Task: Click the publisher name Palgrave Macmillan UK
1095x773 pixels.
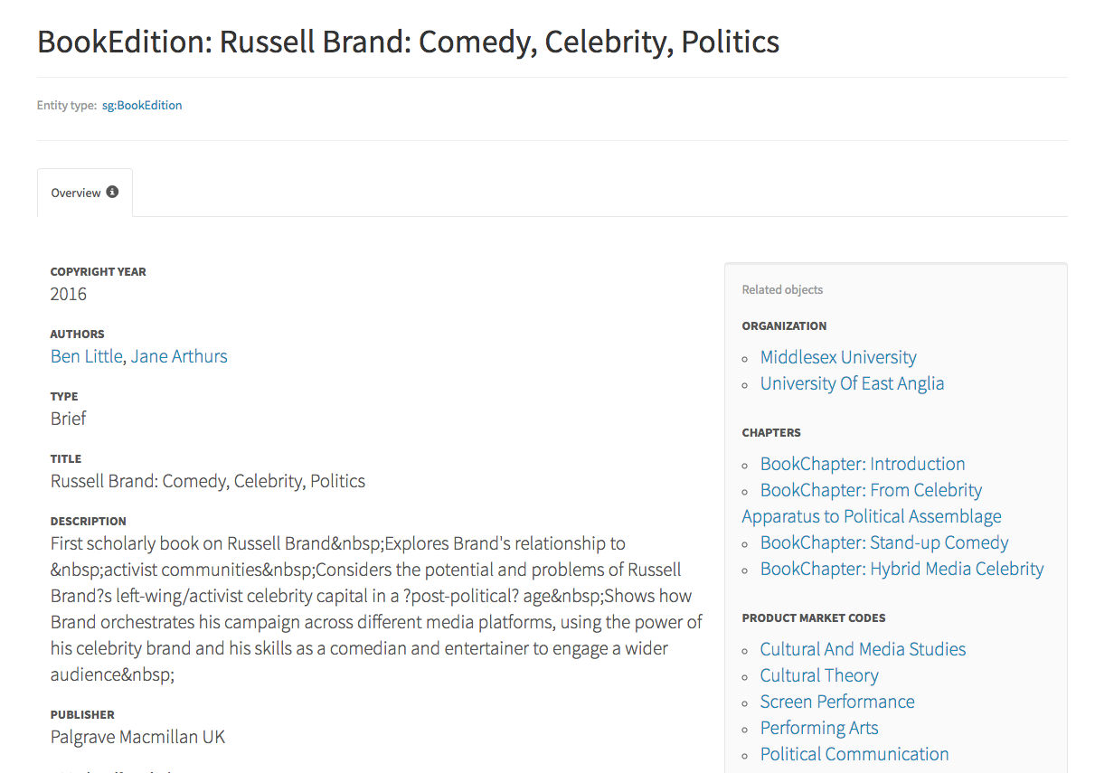Action: pos(137,737)
